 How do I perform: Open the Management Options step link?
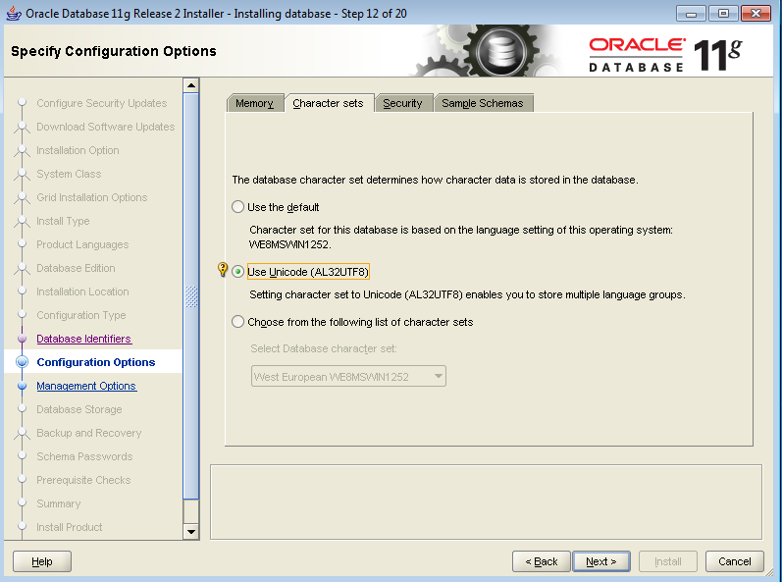86,386
